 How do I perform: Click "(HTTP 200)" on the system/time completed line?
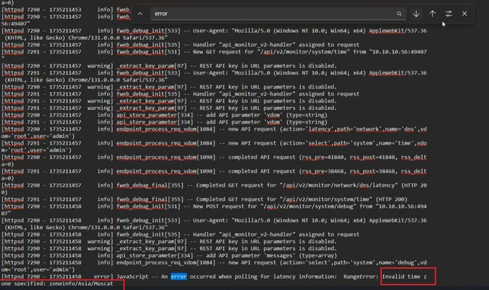click(x=392, y=199)
